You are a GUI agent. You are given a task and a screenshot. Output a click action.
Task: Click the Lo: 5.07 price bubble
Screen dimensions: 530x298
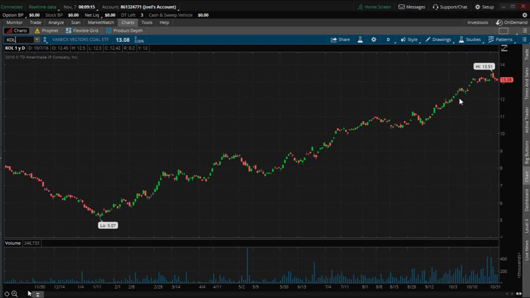[108, 226]
